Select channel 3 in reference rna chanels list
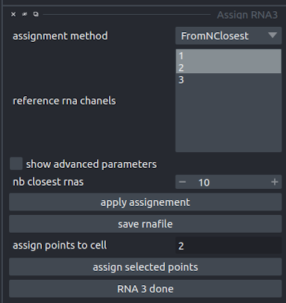The width and height of the screenshot is (286, 303). pos(229,80)
